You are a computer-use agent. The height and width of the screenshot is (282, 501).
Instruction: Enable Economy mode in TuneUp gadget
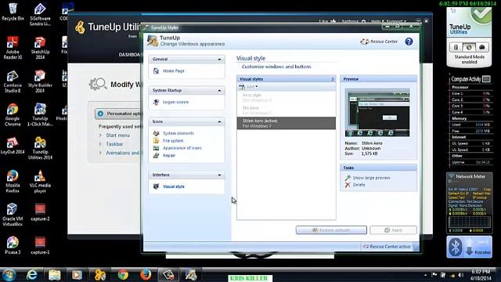(456, 47)
